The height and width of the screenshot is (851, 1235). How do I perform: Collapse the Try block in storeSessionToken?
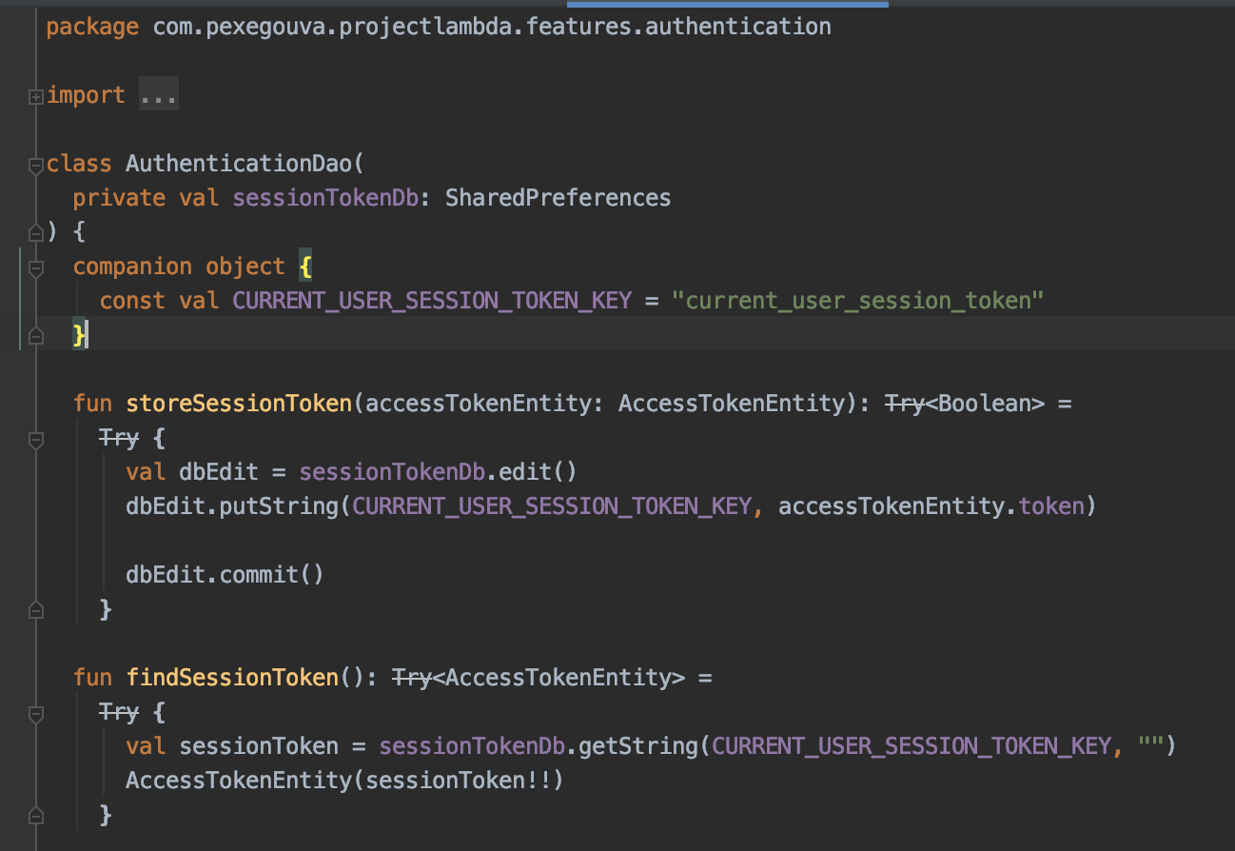(x=35, y=439)
